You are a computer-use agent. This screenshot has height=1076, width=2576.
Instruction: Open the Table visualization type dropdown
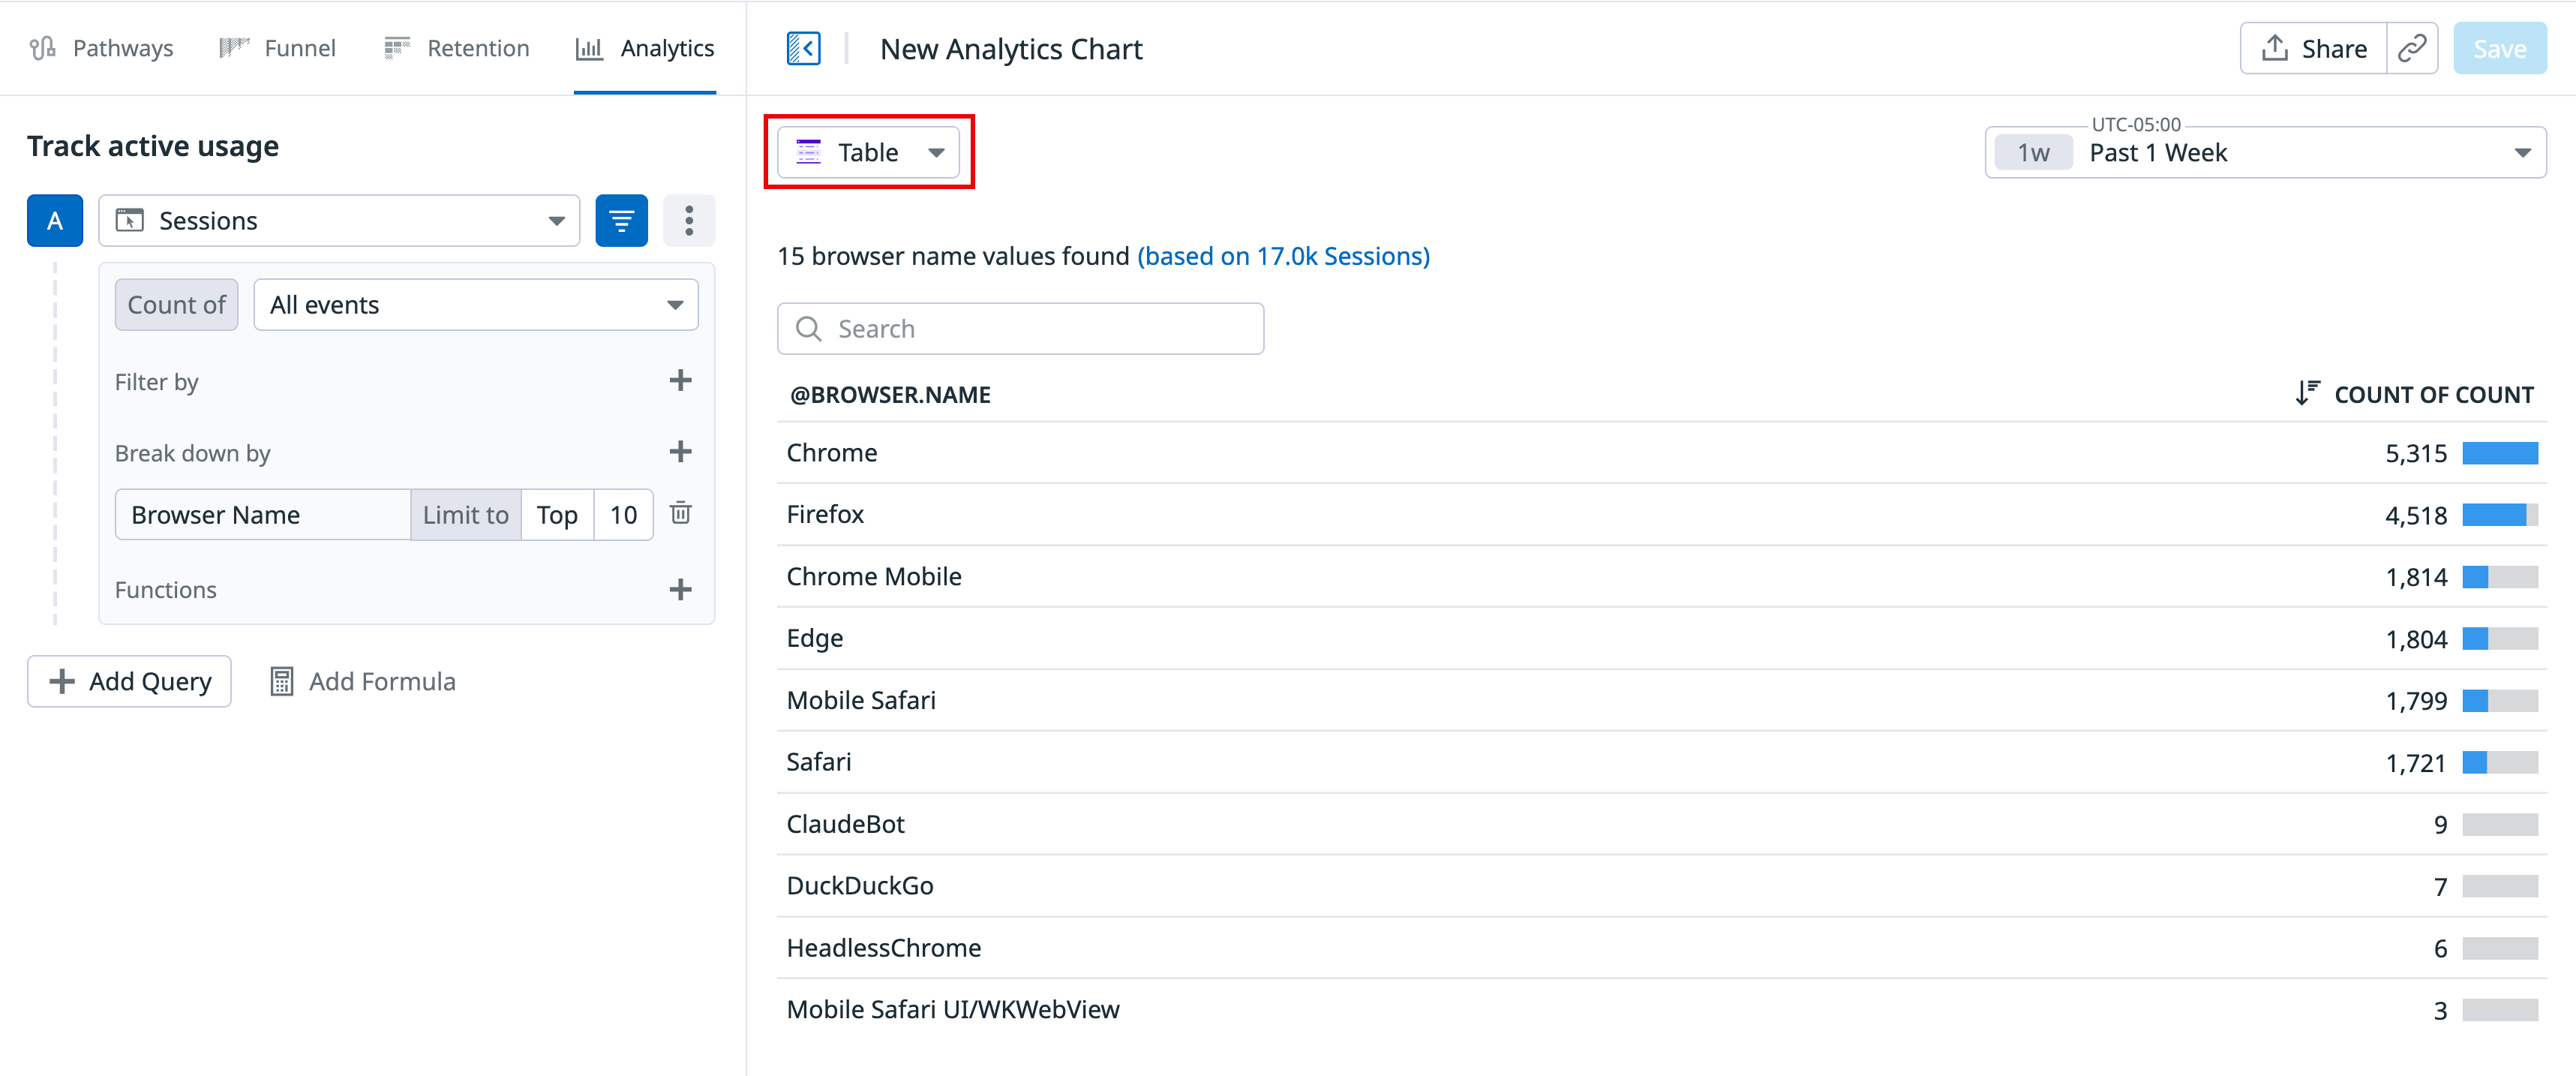coord(868,152)
